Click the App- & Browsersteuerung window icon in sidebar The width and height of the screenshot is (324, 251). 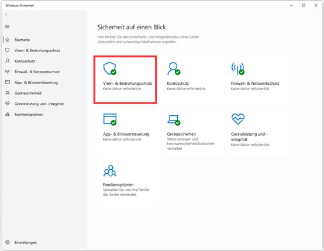tap(8, 82)
